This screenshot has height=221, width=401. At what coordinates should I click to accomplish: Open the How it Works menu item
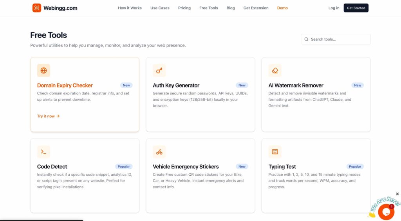[x=130, y=8]
